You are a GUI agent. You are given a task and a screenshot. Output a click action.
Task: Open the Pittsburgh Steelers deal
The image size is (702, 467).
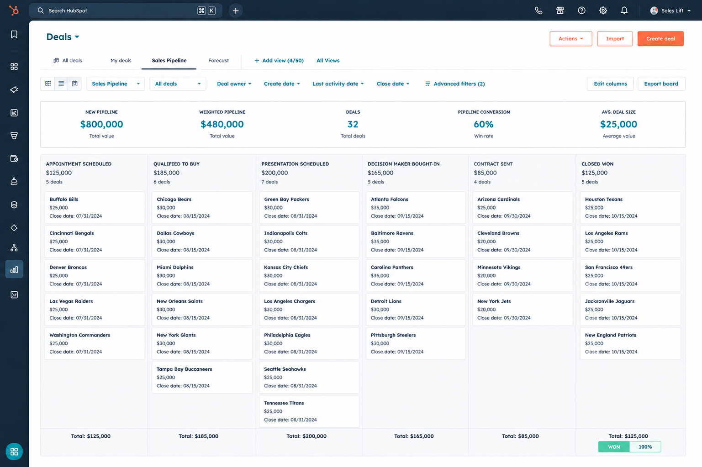pos(416,343)
